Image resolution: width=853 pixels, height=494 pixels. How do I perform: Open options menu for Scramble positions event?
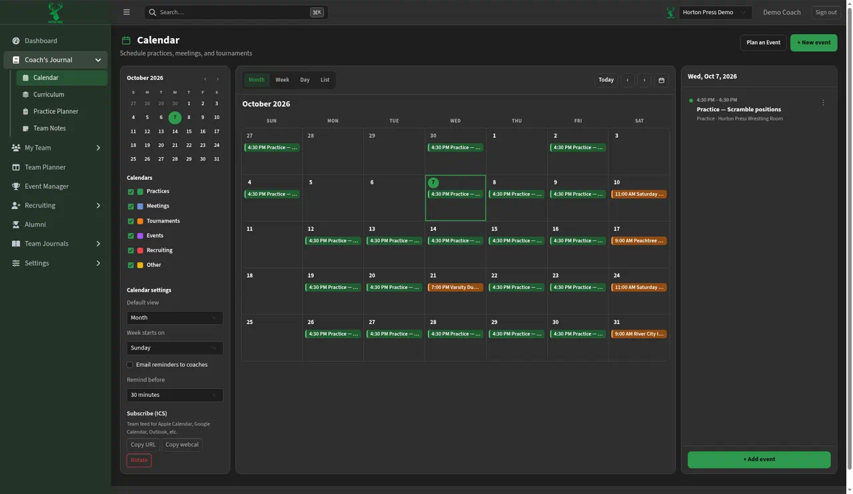click(x=823, y=103)
